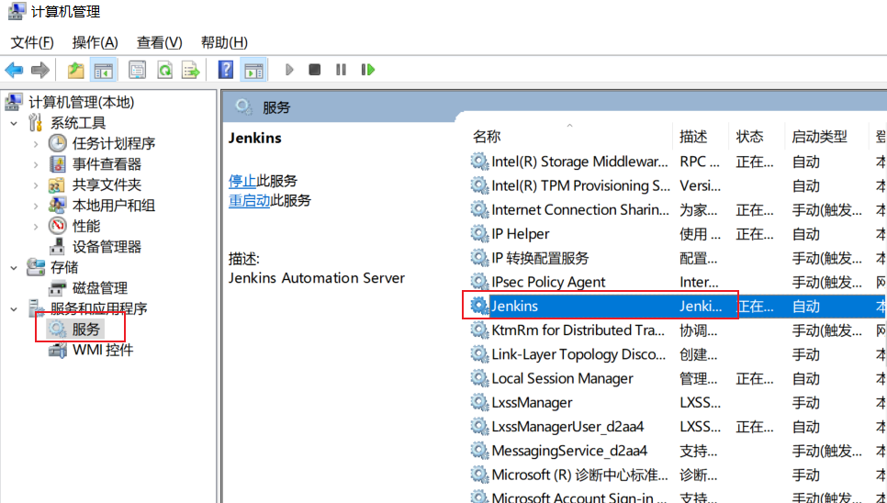
Task: Select the 性能 monitor icon
Action: coord(57,226)
